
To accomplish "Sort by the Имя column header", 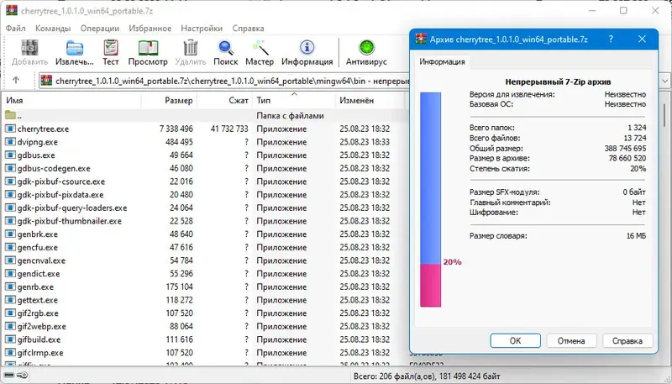I will tap(71, 100).
